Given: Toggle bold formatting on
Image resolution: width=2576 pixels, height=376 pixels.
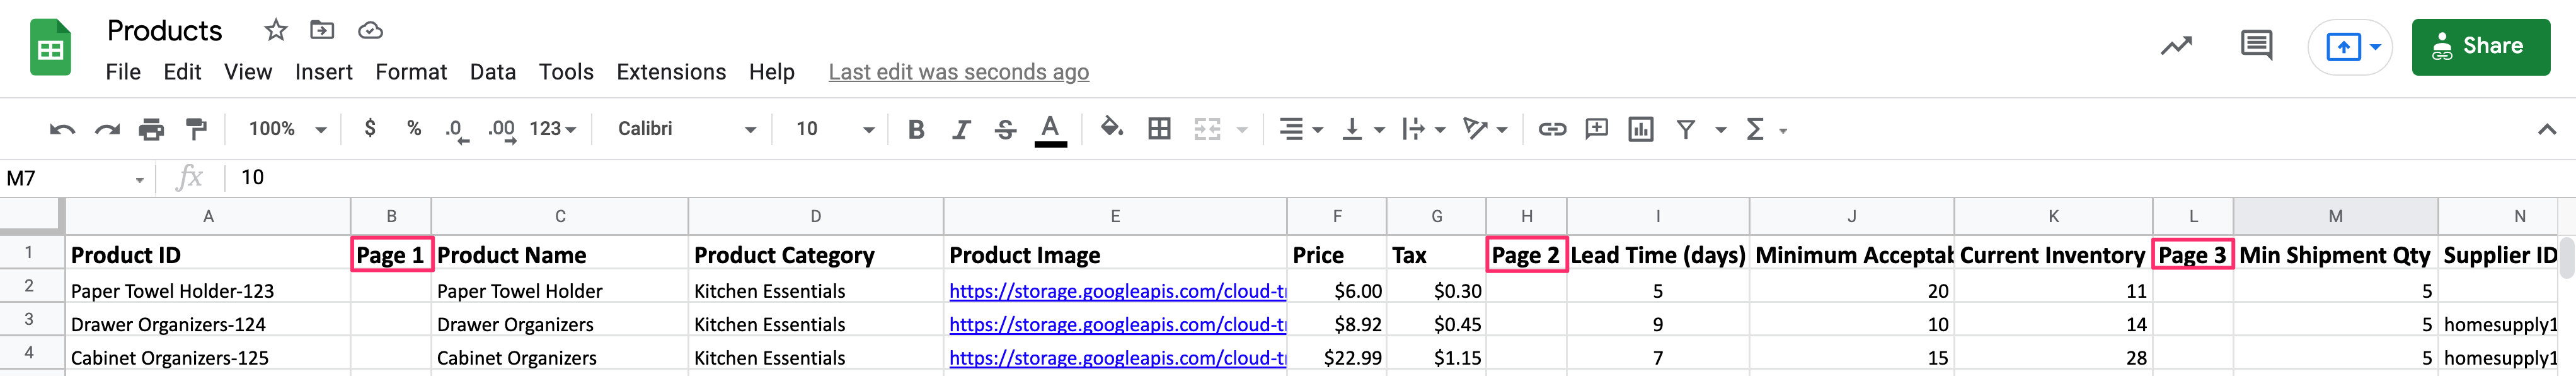Looking at the screenshot, I should 915,129.
